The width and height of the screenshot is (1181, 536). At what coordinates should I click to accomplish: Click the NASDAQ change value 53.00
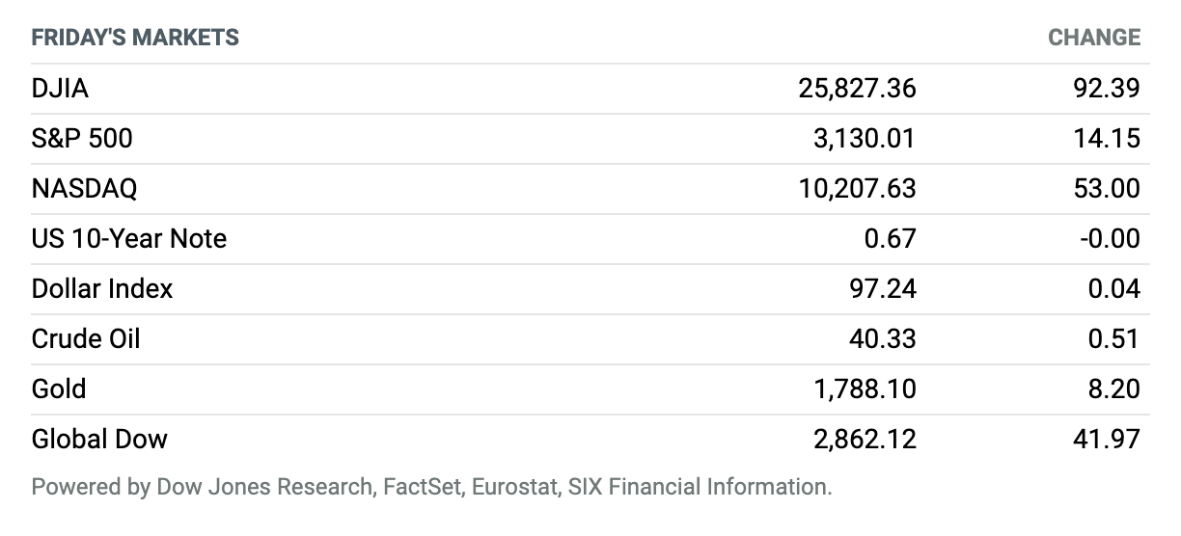tap(1107, 189)
